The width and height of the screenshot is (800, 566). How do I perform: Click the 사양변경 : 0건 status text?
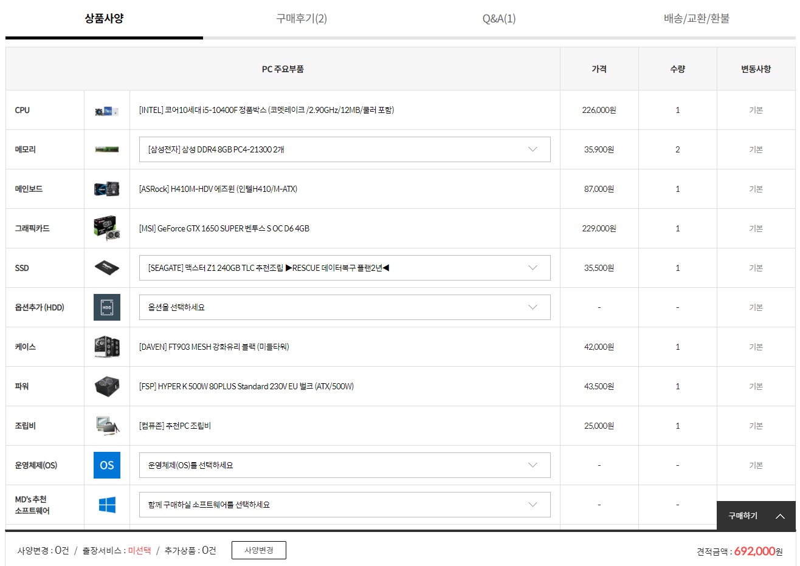click(43, 550)
